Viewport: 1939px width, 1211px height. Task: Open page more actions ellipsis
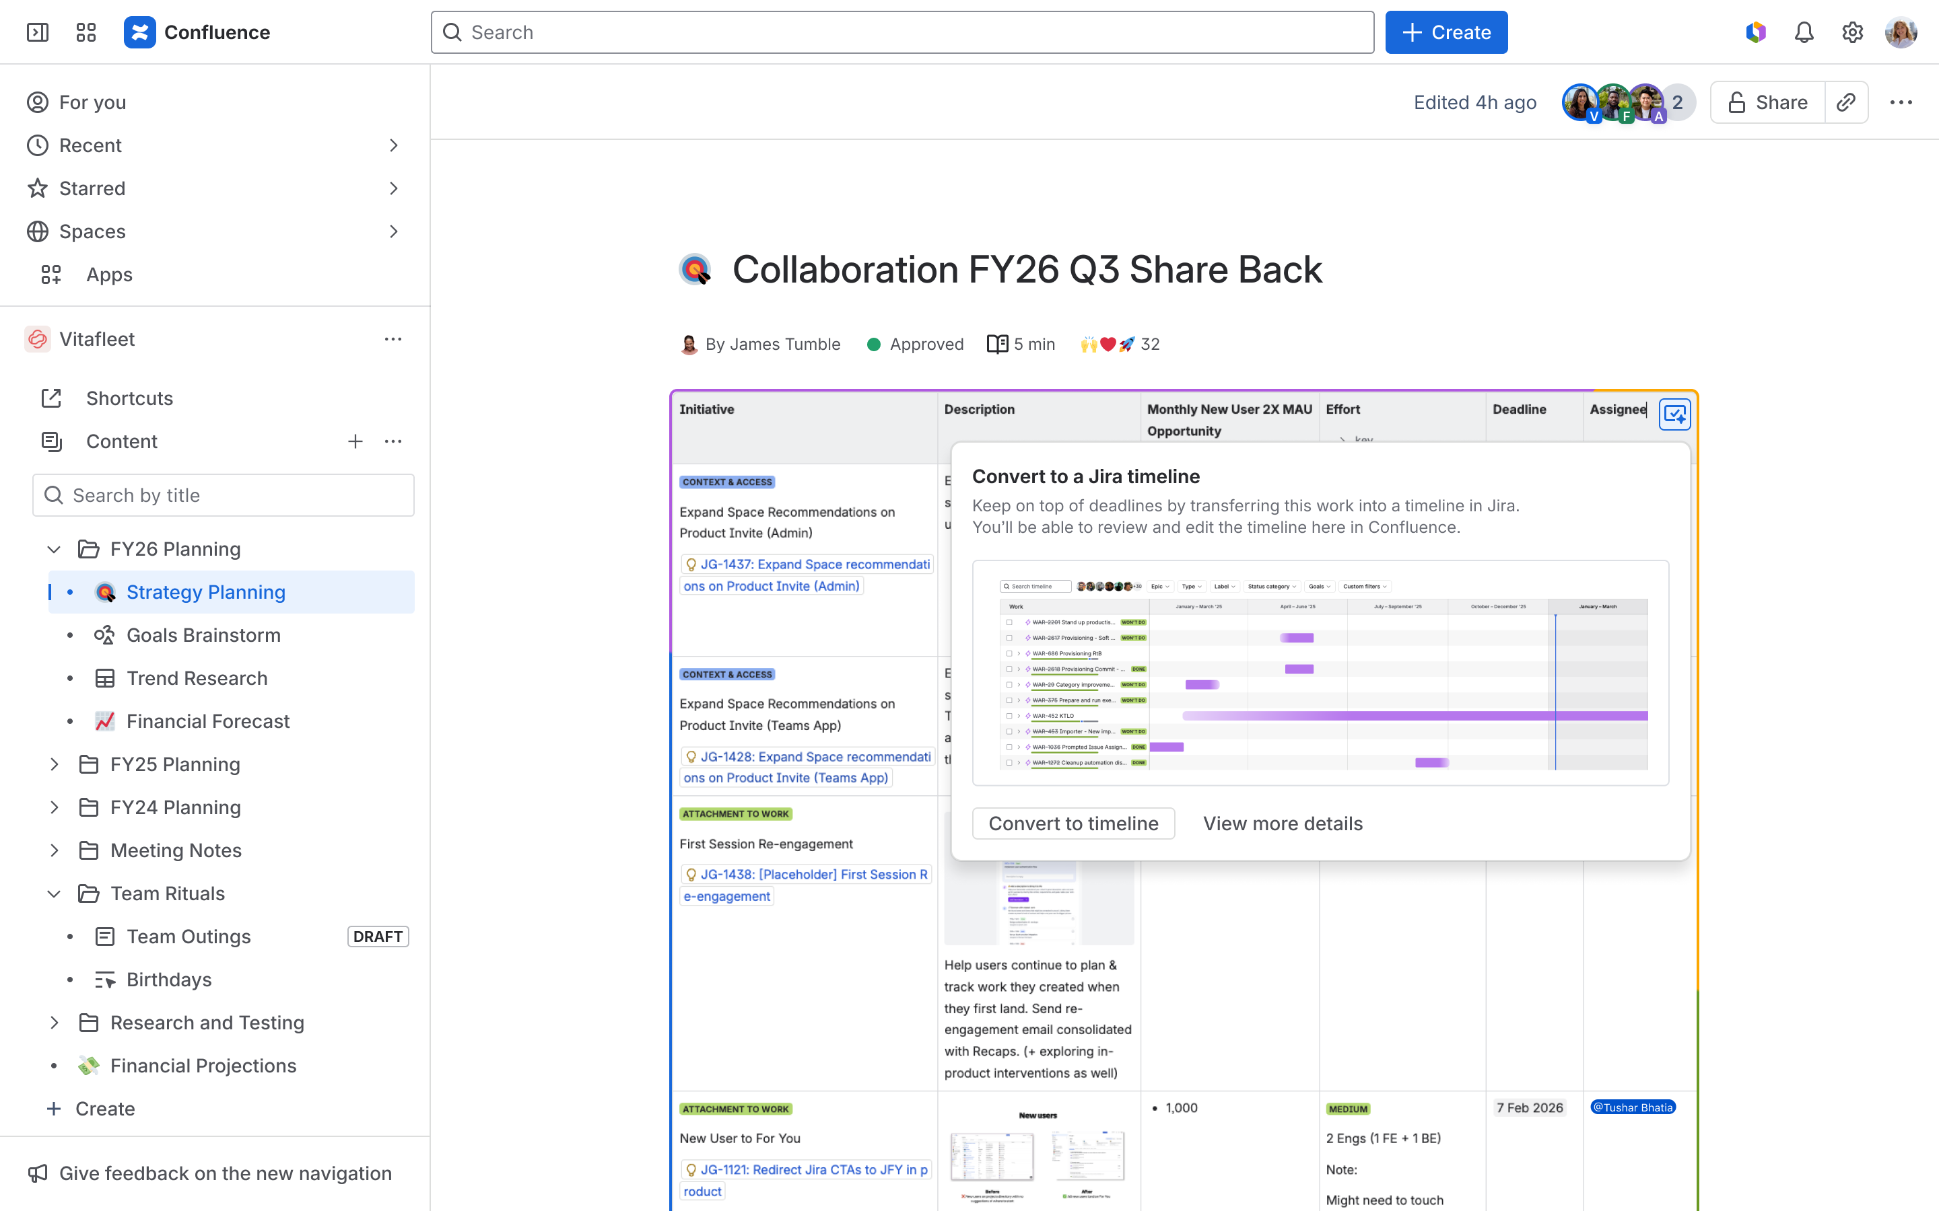click(x=1901, y=102)
